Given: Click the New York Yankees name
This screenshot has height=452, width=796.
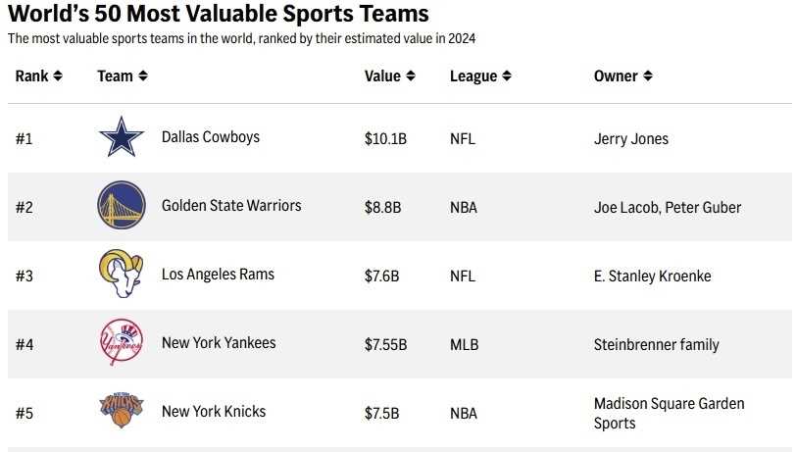Looking at the screenshot, I should pyautogui.click(x=219, y=343).
